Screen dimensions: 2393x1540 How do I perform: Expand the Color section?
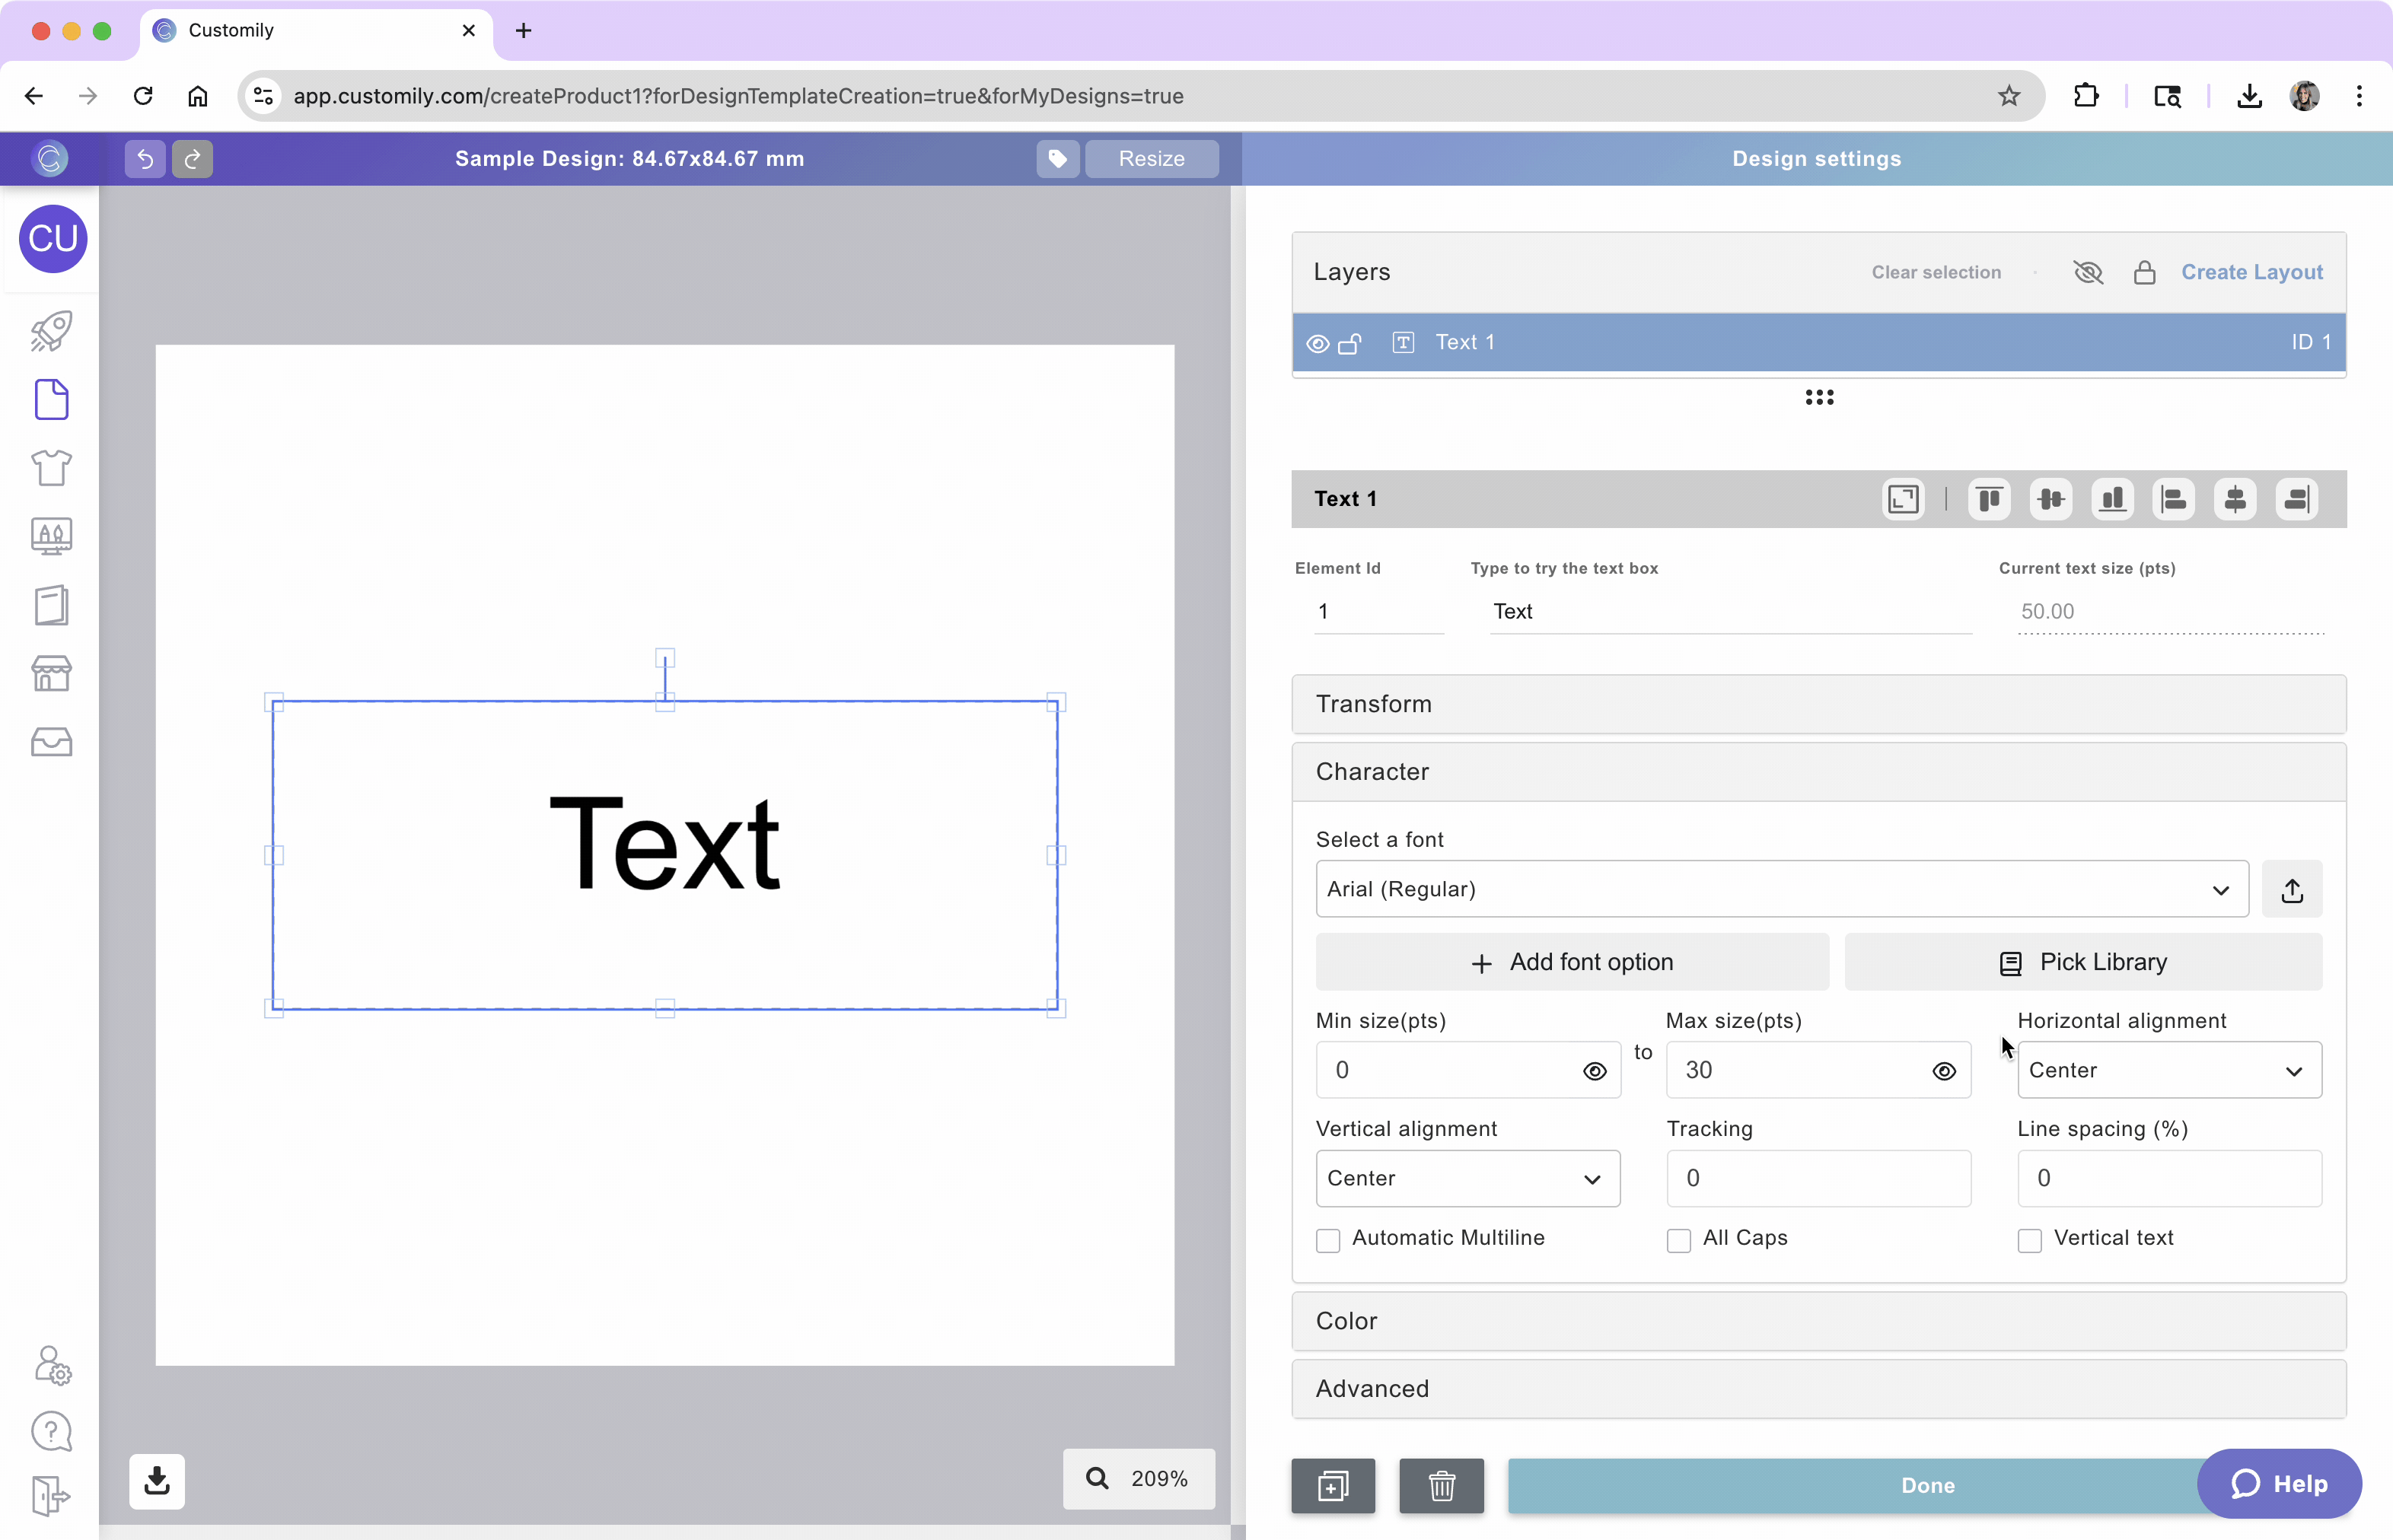click(1818, 1321)
